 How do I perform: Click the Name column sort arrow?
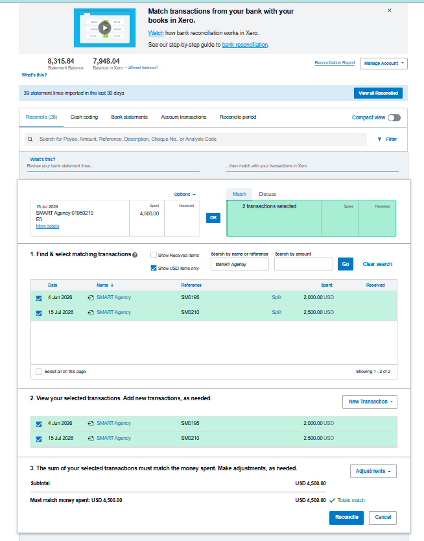(112, 285)
